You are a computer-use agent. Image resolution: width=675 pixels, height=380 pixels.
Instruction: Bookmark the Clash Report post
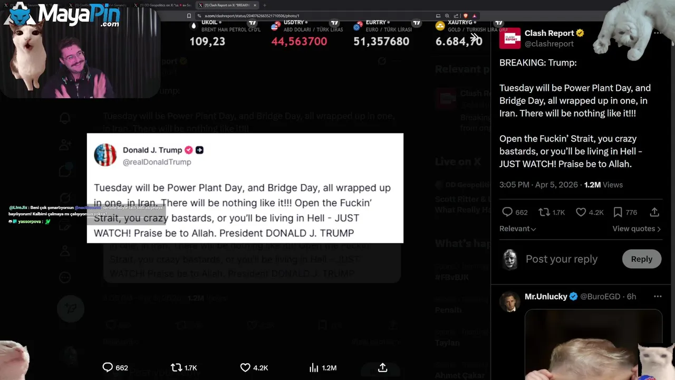tap(618, 212)
